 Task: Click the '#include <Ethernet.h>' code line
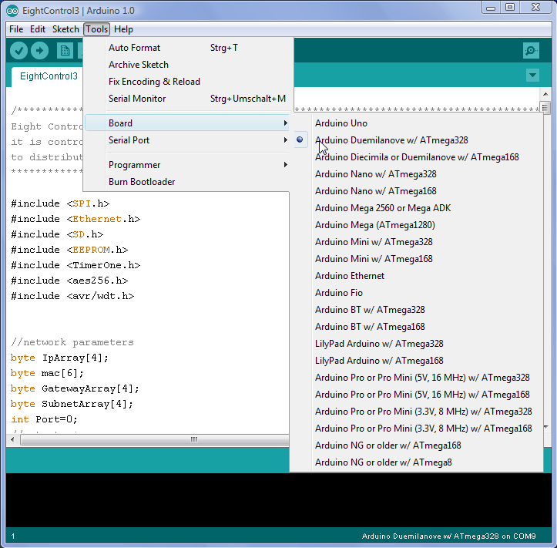pos(75,219)
